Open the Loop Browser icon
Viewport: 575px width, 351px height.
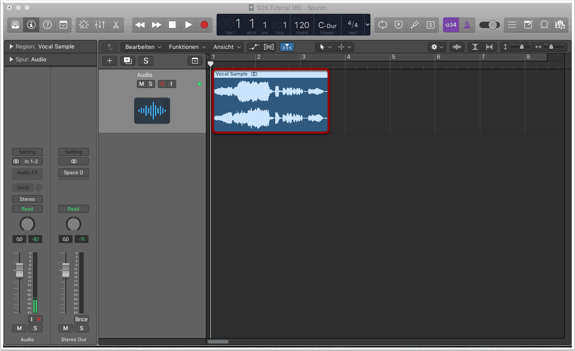544,25
